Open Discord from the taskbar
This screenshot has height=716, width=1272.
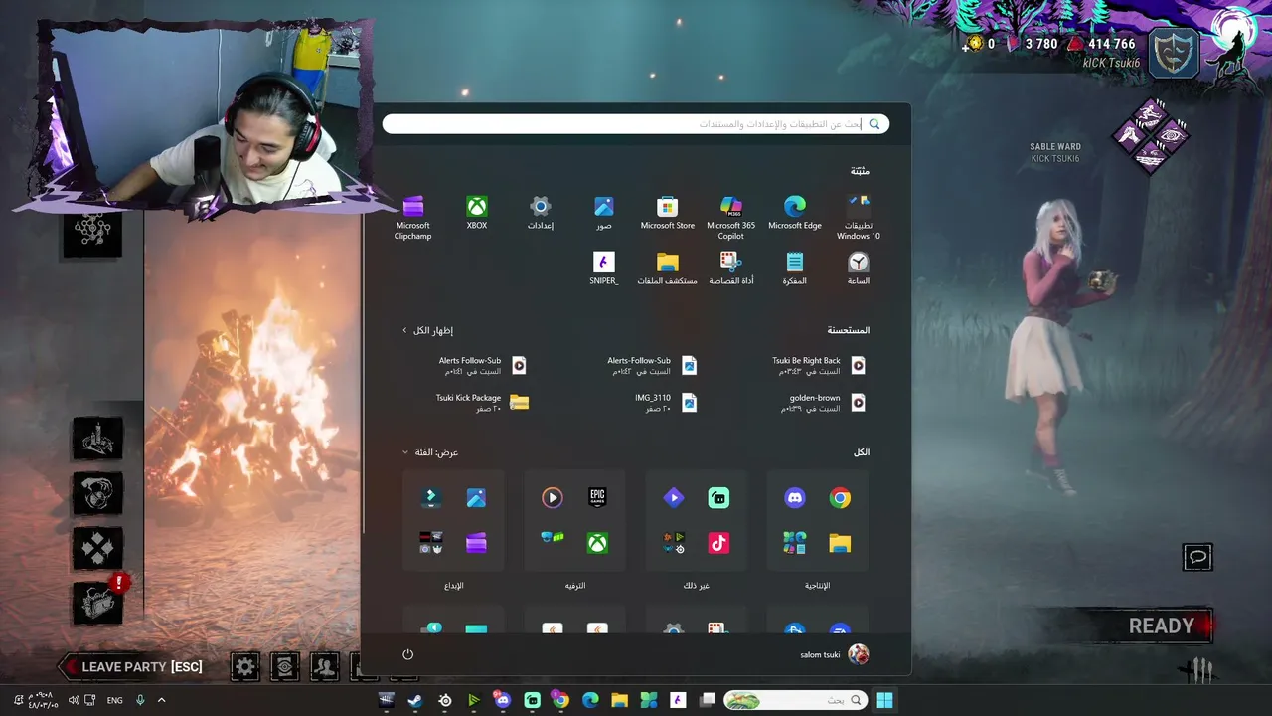coord(503,700)
